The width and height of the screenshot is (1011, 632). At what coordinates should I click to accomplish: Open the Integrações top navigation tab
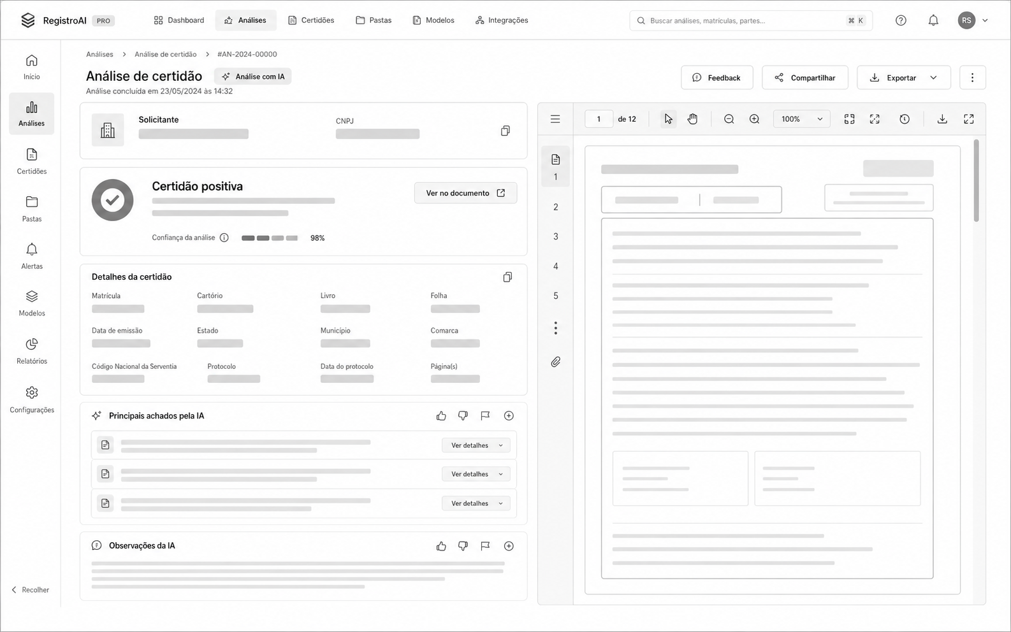point(502,20)
